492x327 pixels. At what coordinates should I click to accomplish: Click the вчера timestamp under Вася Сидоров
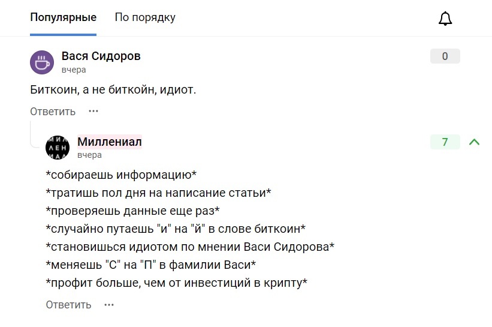tap(74, 70)
